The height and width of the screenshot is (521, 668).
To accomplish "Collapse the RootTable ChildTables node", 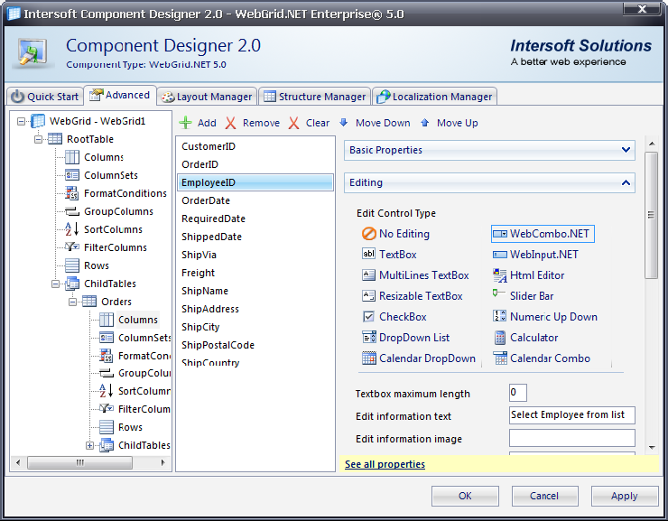I will point(55,284).
